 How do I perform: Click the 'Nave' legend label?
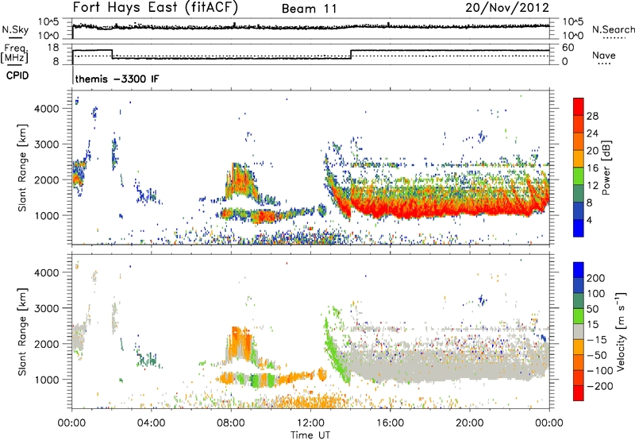coord(604,55)
